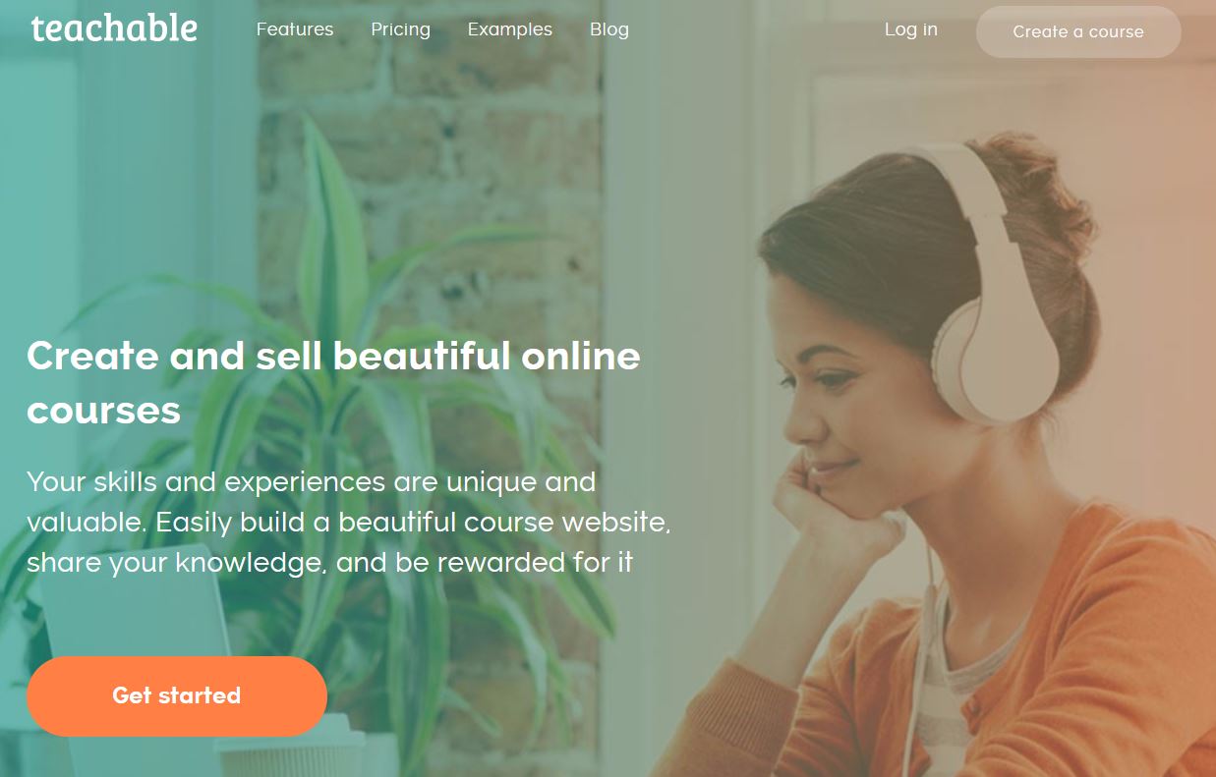Click the coffee cup lid near Get started
The width and height of the screenshot is (1216, 777).
pos(285,739)
